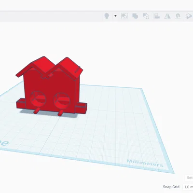The width and height of the screenshot is (193, 193).
Task: Click the Group shapes icon
Action: pyautogui.click(x=135, y=16)
